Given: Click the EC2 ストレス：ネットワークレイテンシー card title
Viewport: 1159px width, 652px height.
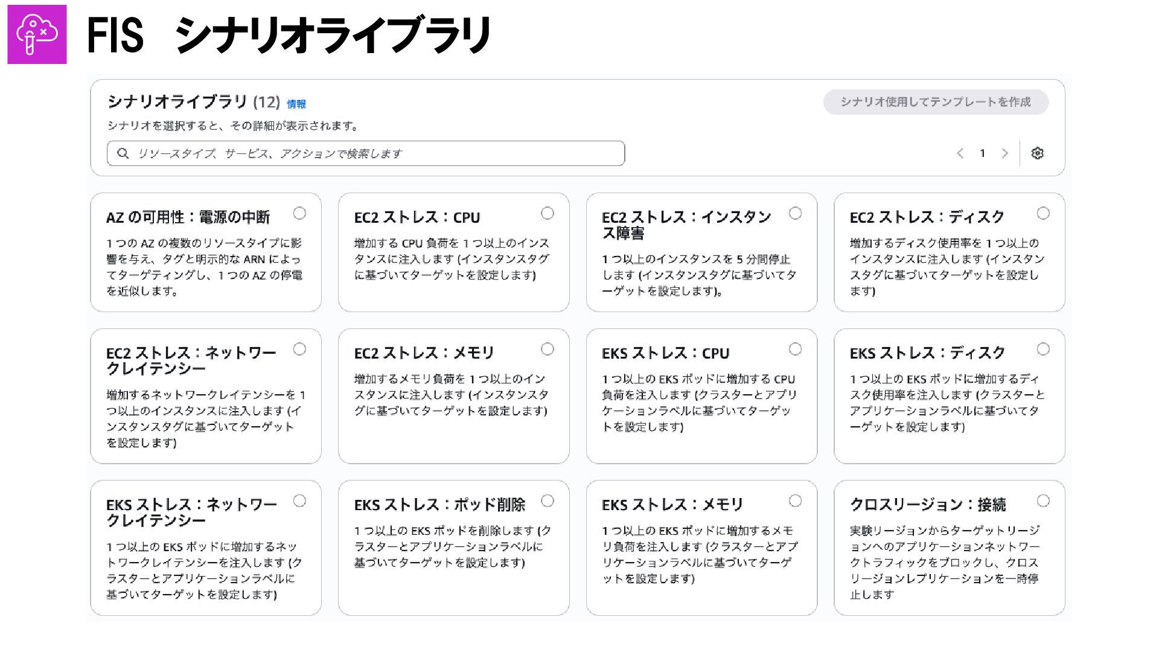Looking at the screenshot, I should (x=191, y=360).
